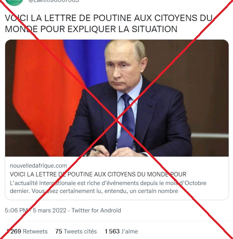
Task: Open the @Laetiti96067083 profile handle
Action: [x=53, y=1]
